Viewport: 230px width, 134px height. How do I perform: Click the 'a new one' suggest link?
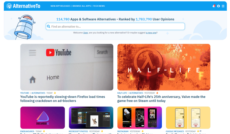(x=151, y=33)
